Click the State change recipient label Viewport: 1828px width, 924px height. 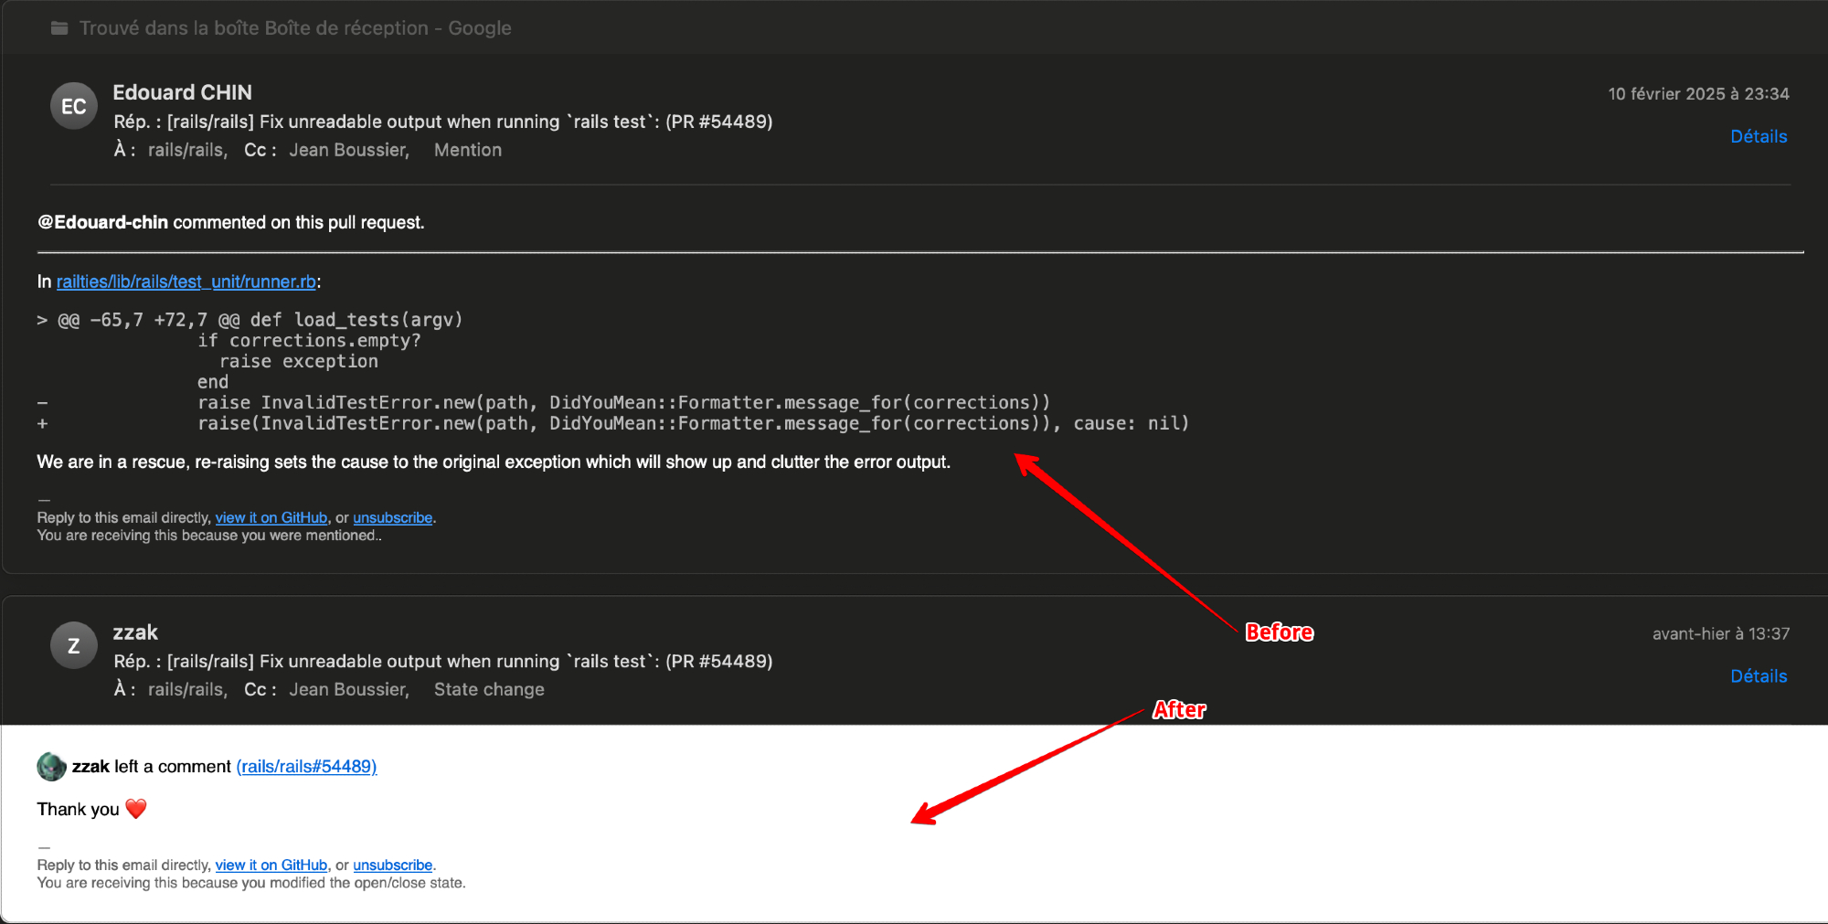pos(489,690)
